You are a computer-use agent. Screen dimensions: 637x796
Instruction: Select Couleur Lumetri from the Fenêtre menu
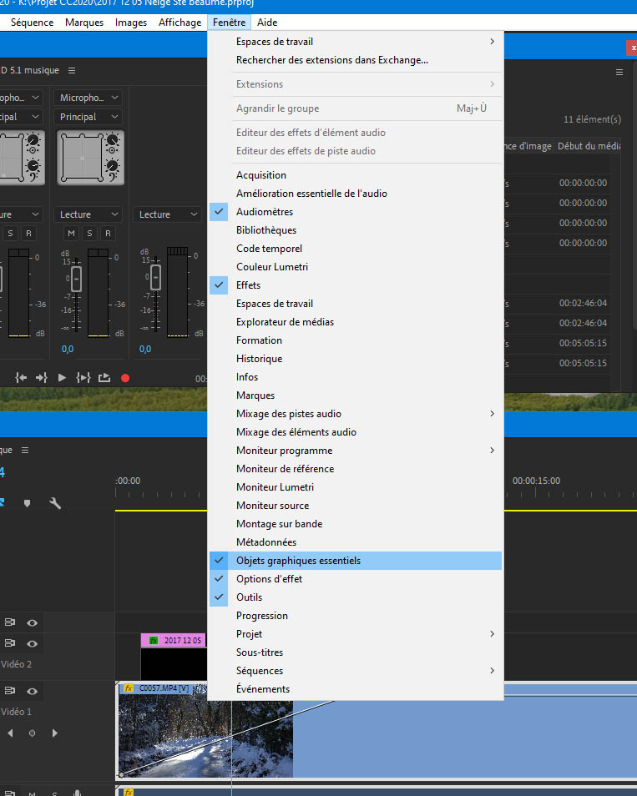272,267
